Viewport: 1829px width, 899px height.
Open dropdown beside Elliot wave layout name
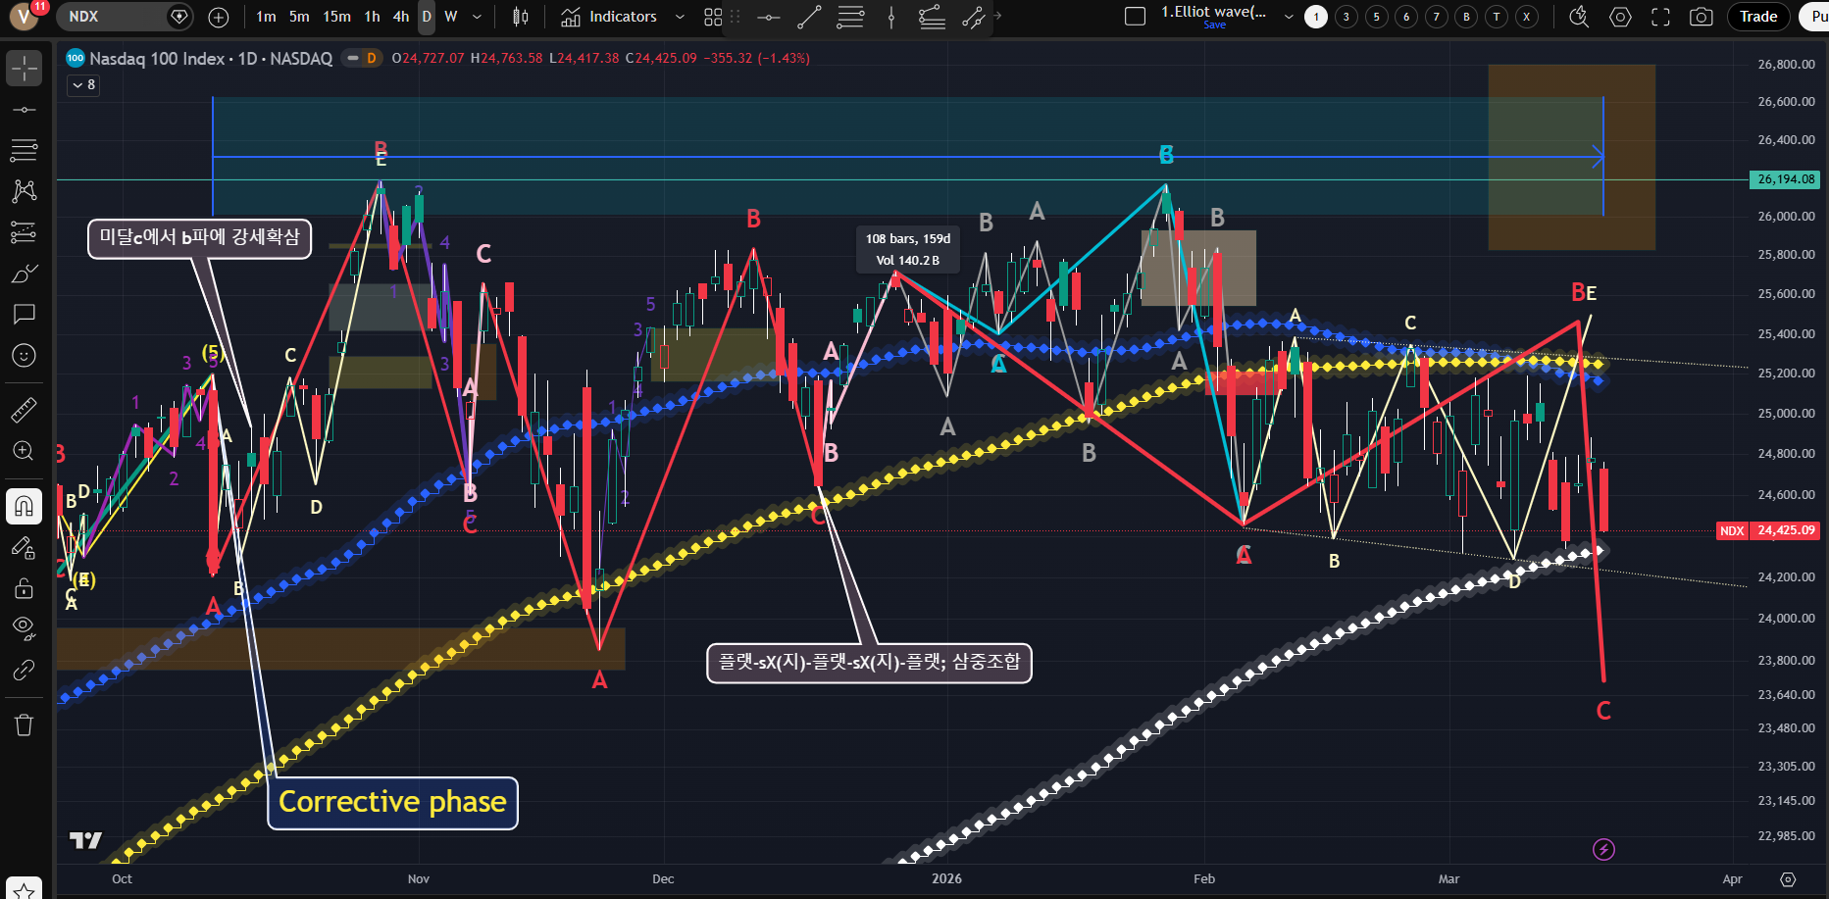[x=1289, y=17]
